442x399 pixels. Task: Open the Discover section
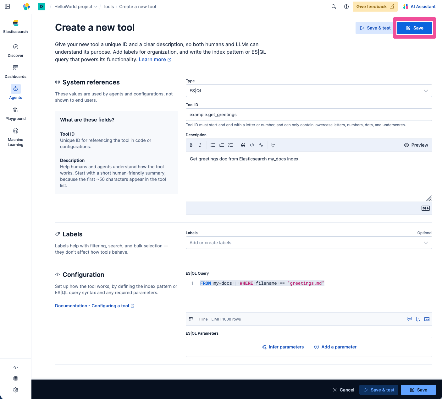coord(15,50)
